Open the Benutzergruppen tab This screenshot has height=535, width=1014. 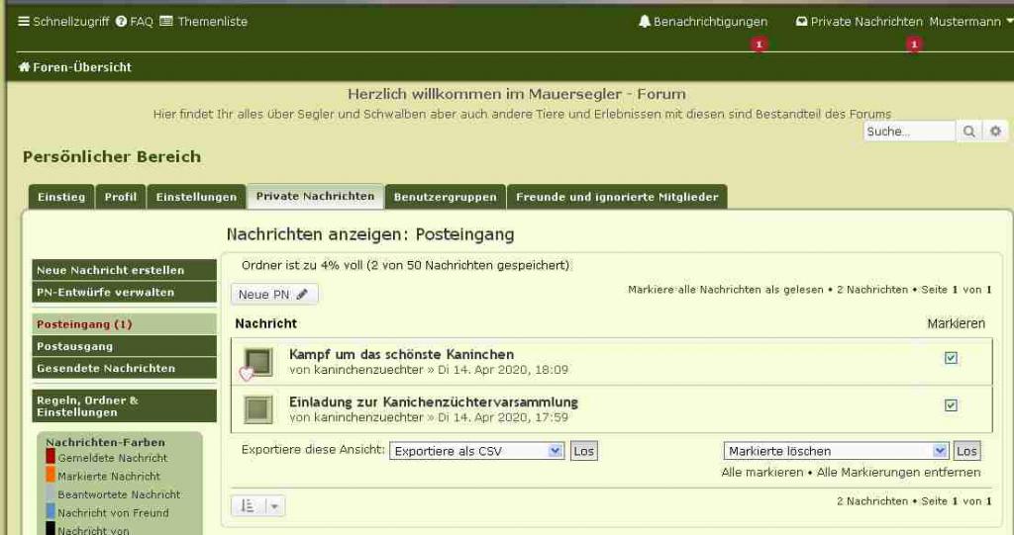point(445,197)
